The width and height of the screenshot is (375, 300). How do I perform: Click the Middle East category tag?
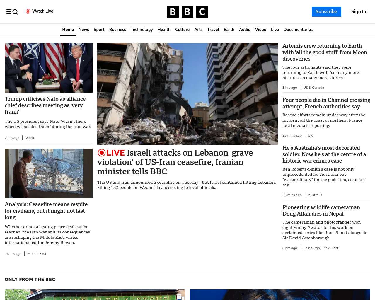[x=37, y=254]
